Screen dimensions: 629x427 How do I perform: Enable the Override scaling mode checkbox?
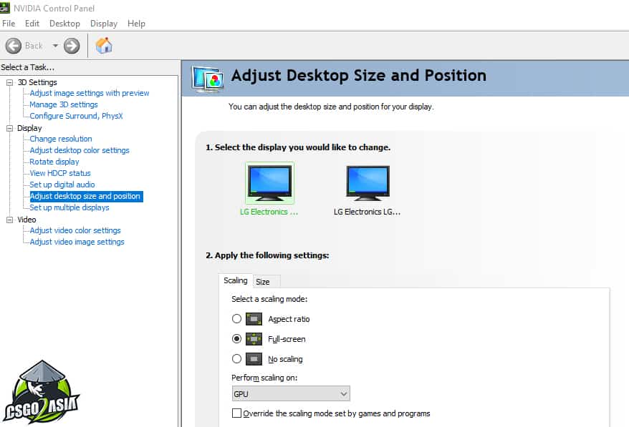pos(235,413)
